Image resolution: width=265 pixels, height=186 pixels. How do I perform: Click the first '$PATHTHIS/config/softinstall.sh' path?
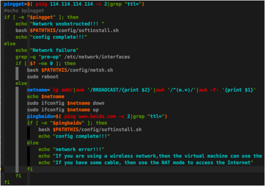pyautogui.click(x=74, y=31)
